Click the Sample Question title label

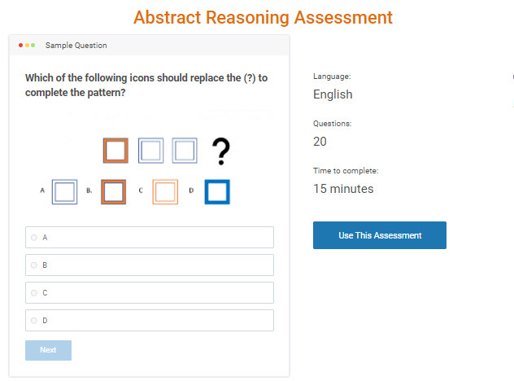[x=76, y=46]
